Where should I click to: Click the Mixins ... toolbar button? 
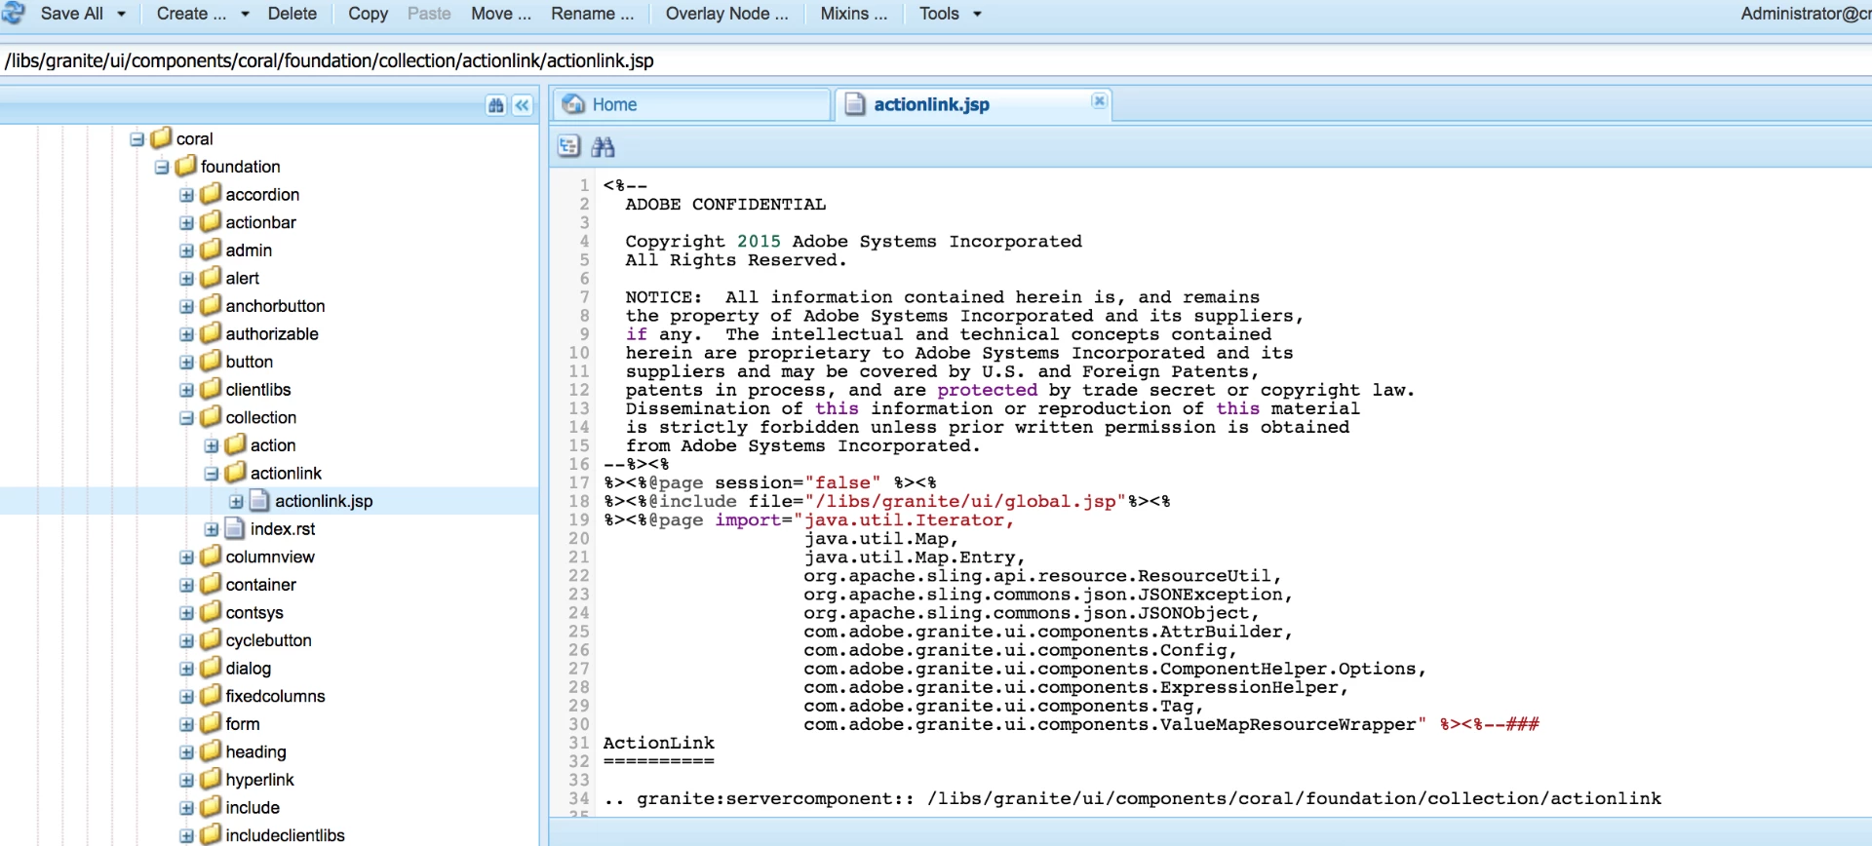854,14
